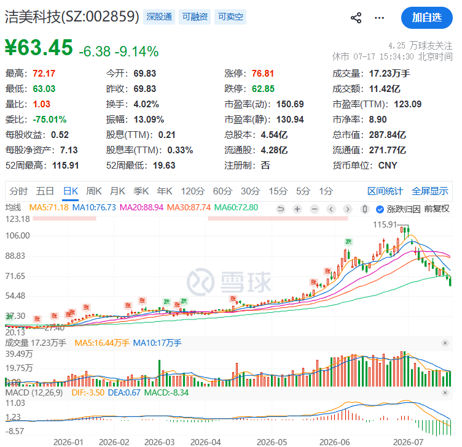Click the 115.91 high price label on chart

point(385,224)
